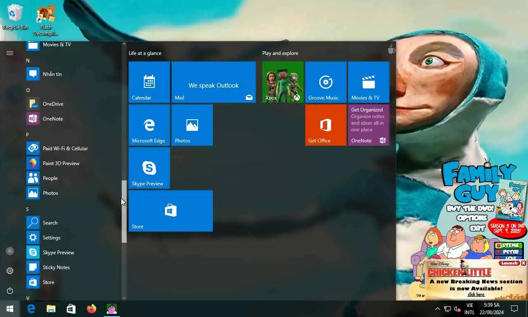Image resolution: width=528 pixels, height=317 pixels.
Task: Open Edge from the taskbar
Action: point(31,309)
